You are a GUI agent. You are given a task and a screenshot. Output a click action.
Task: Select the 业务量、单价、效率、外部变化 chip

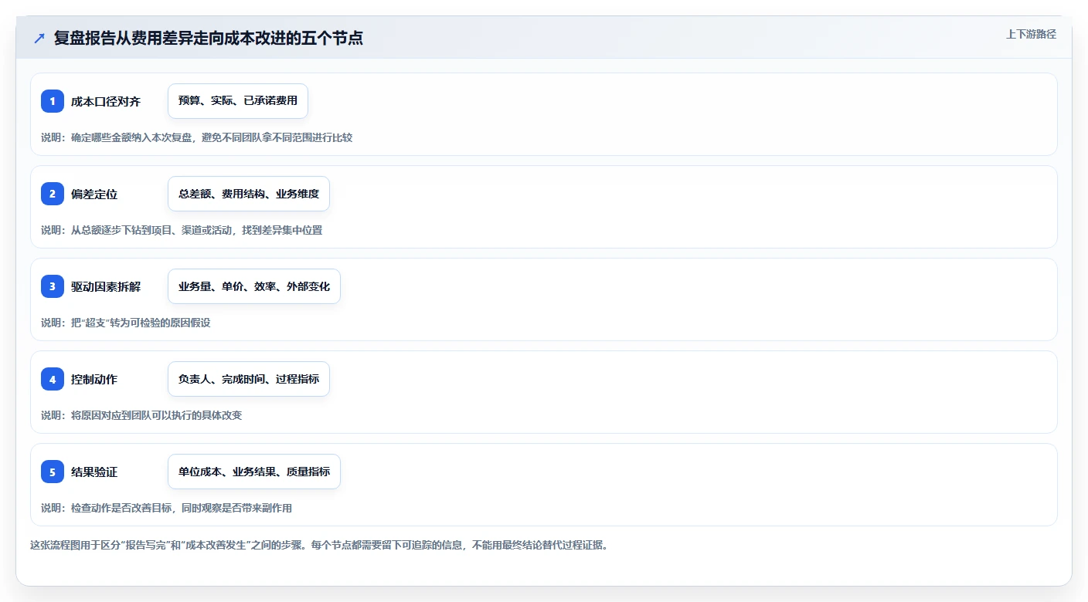point(254,286)
